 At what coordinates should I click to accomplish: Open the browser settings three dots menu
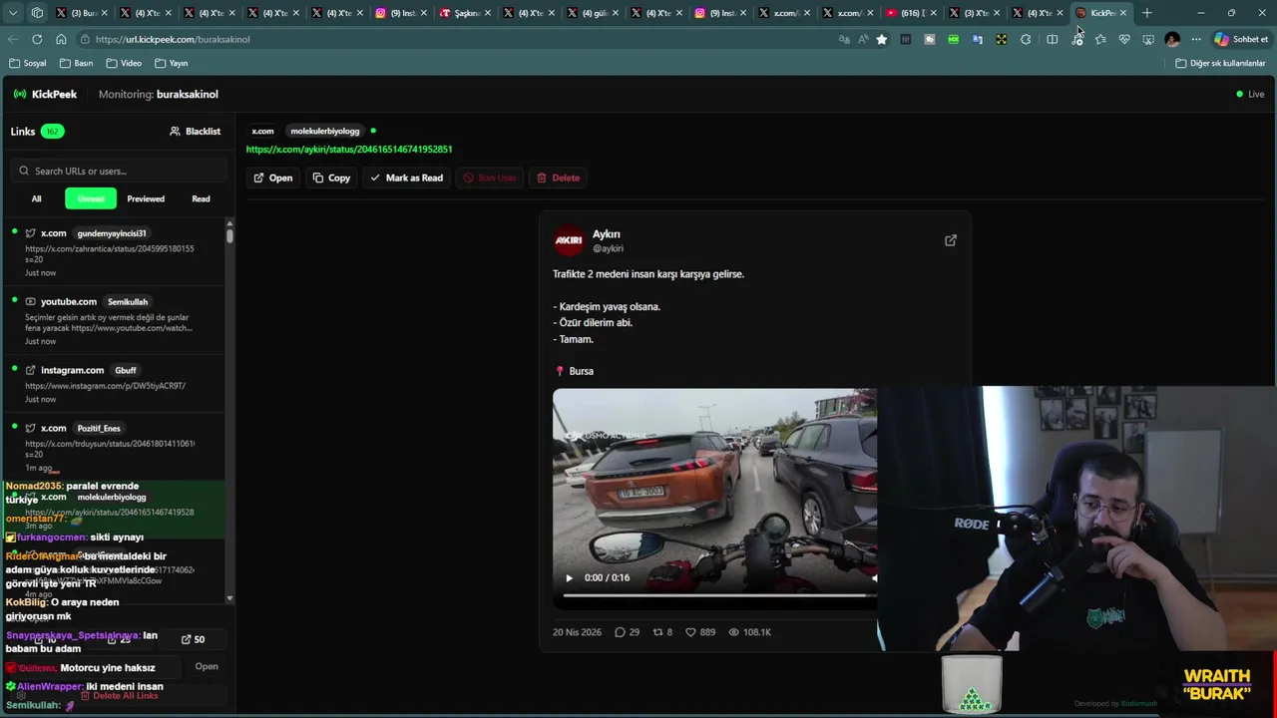click(x=1196, y=39)
